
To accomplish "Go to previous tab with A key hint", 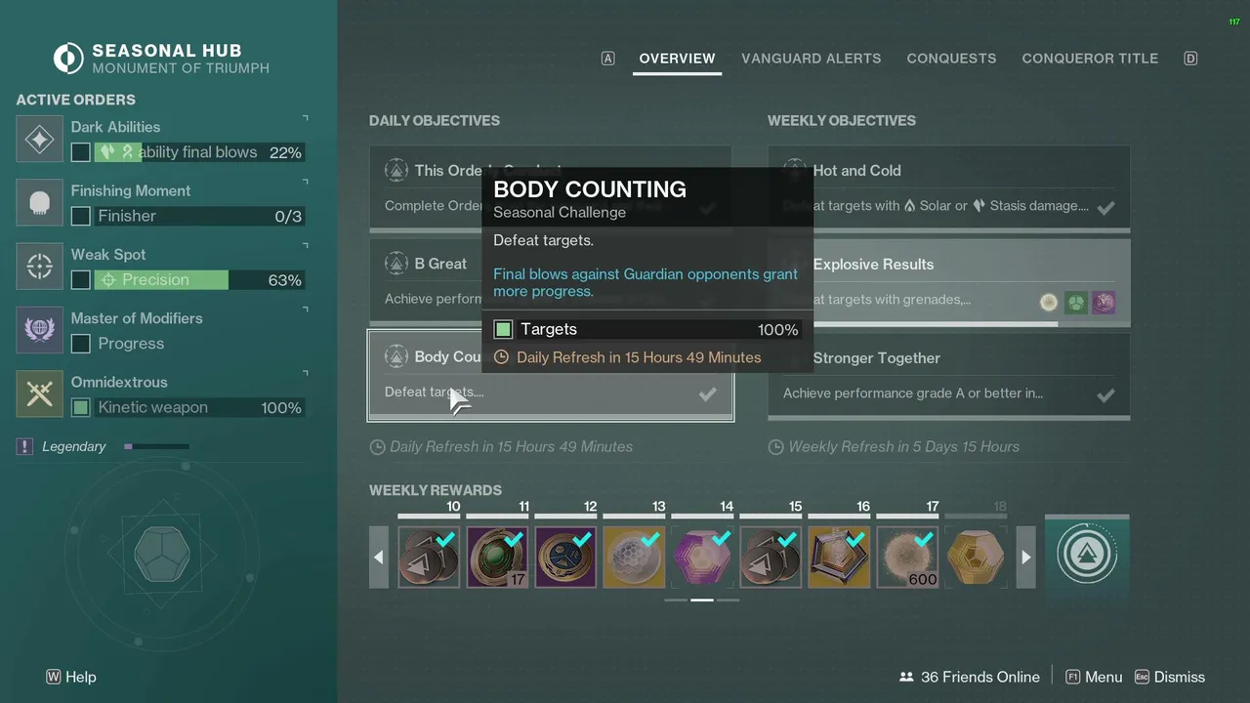I will point(607,59).
